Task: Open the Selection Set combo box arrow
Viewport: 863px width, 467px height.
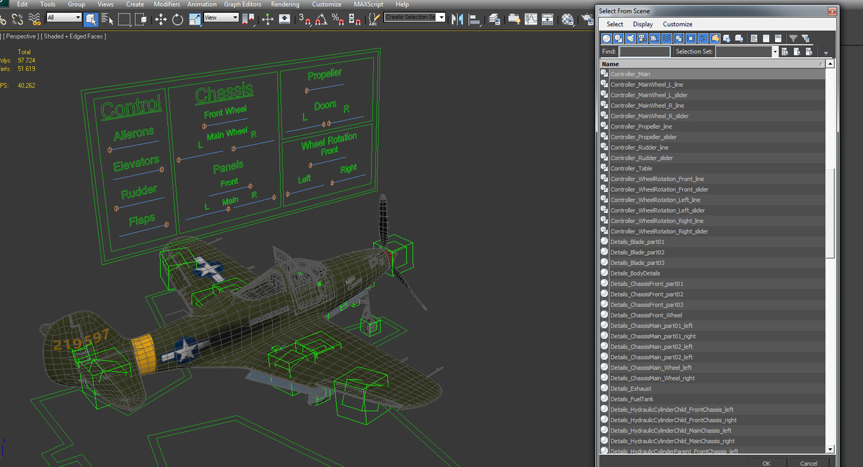Action: [775, 51]
